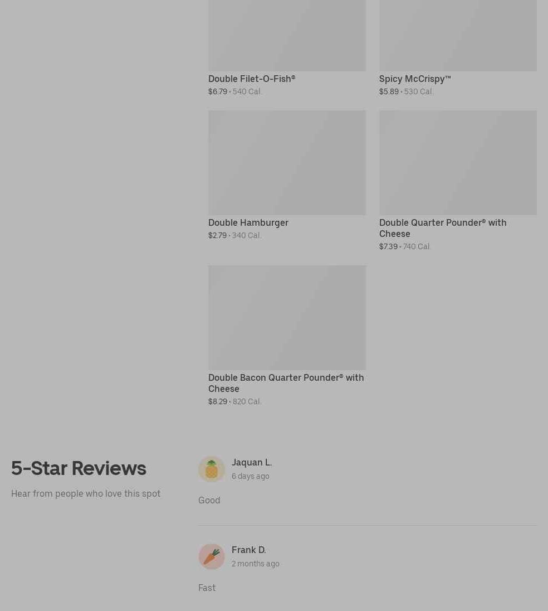Open the Double Bacon Quarter Pounder image
The width and height of the screenshot is (548, 611).
pyautogui.click(x=287, y=318)
